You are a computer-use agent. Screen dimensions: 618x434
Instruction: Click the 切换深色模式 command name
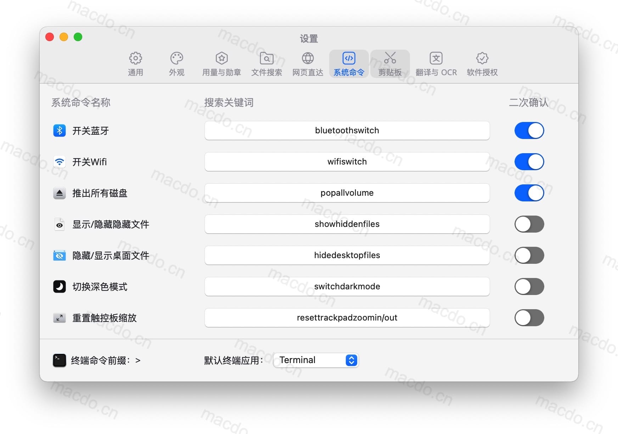pos(100,287)
